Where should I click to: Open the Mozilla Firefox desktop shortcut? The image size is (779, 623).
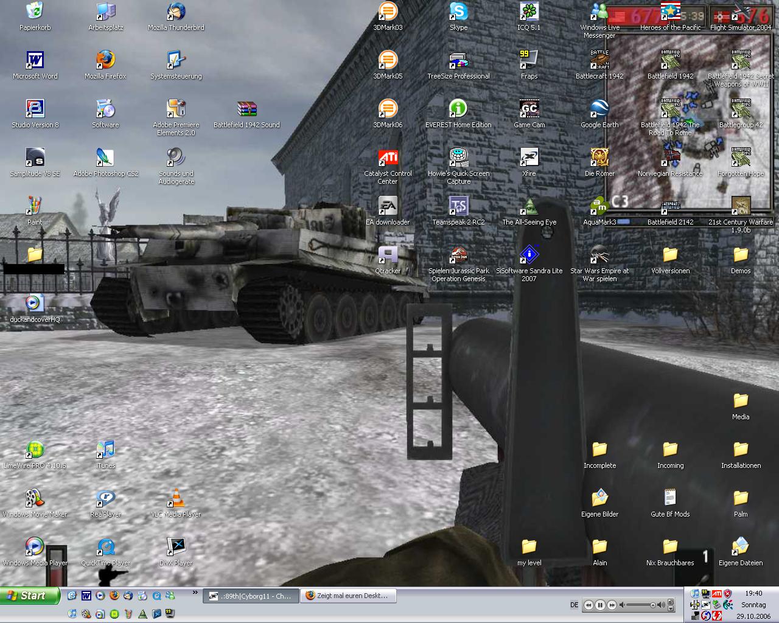click(105, 61)
